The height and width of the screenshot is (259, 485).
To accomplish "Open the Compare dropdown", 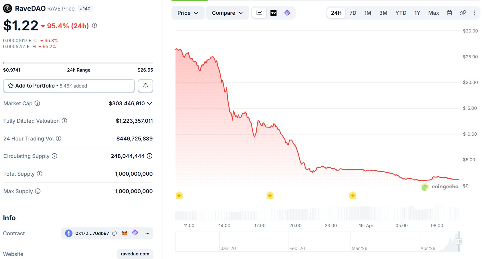I will (x=227, y=13).
